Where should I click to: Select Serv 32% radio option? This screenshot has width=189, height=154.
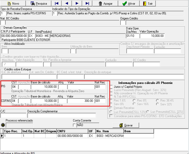[157, 104]
